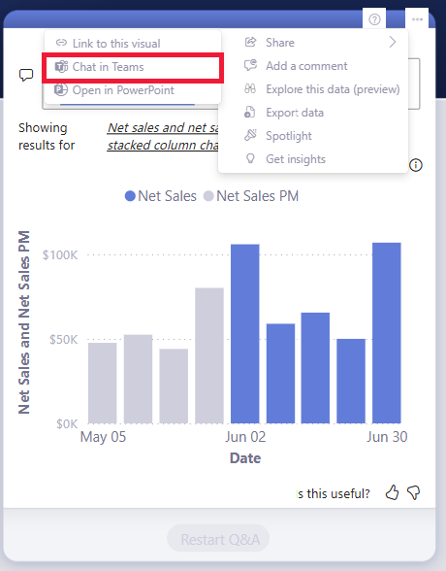
Task: Click the PowerPoint icon in the submenu
Action: pyautogui.click(x=61, y=89)
